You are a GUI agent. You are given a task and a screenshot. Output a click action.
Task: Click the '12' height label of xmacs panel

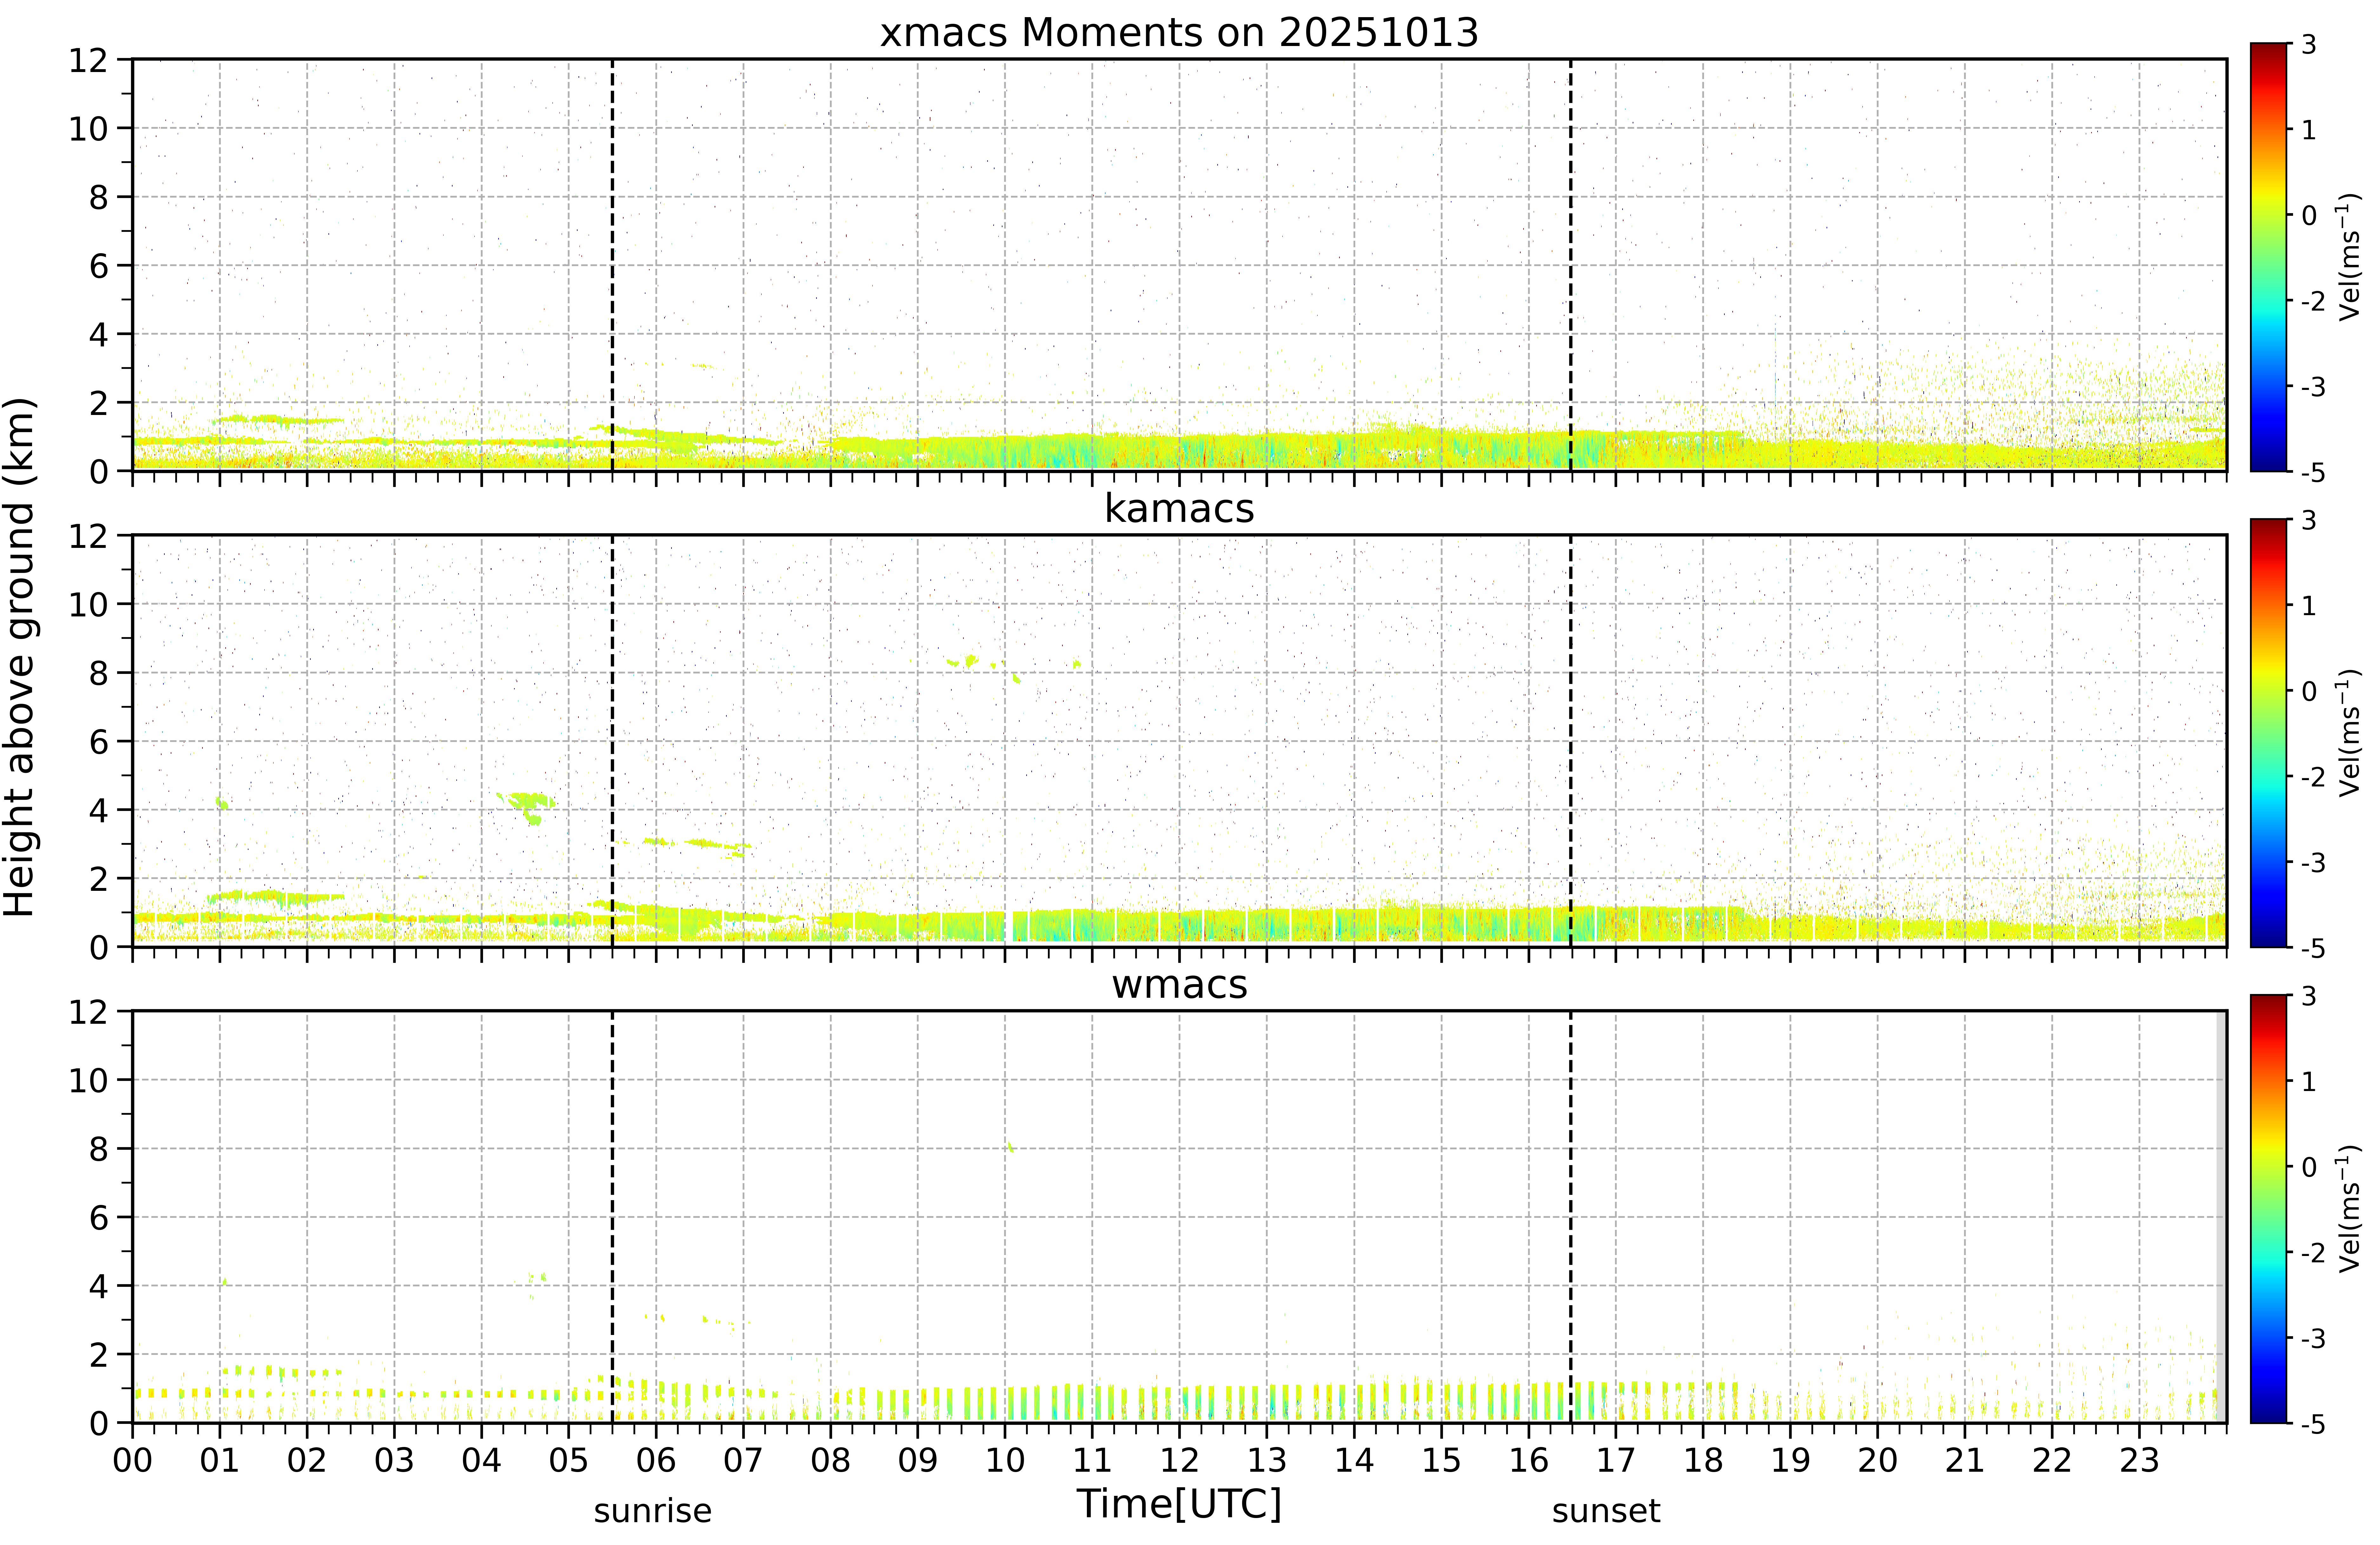tap(88, 60)
